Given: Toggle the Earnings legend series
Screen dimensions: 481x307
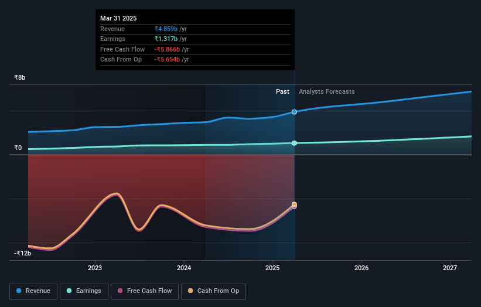Looking at the screenshot, I should coord(84,291).
